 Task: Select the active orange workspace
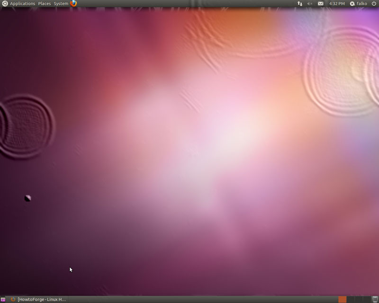(x=342, y=299)
